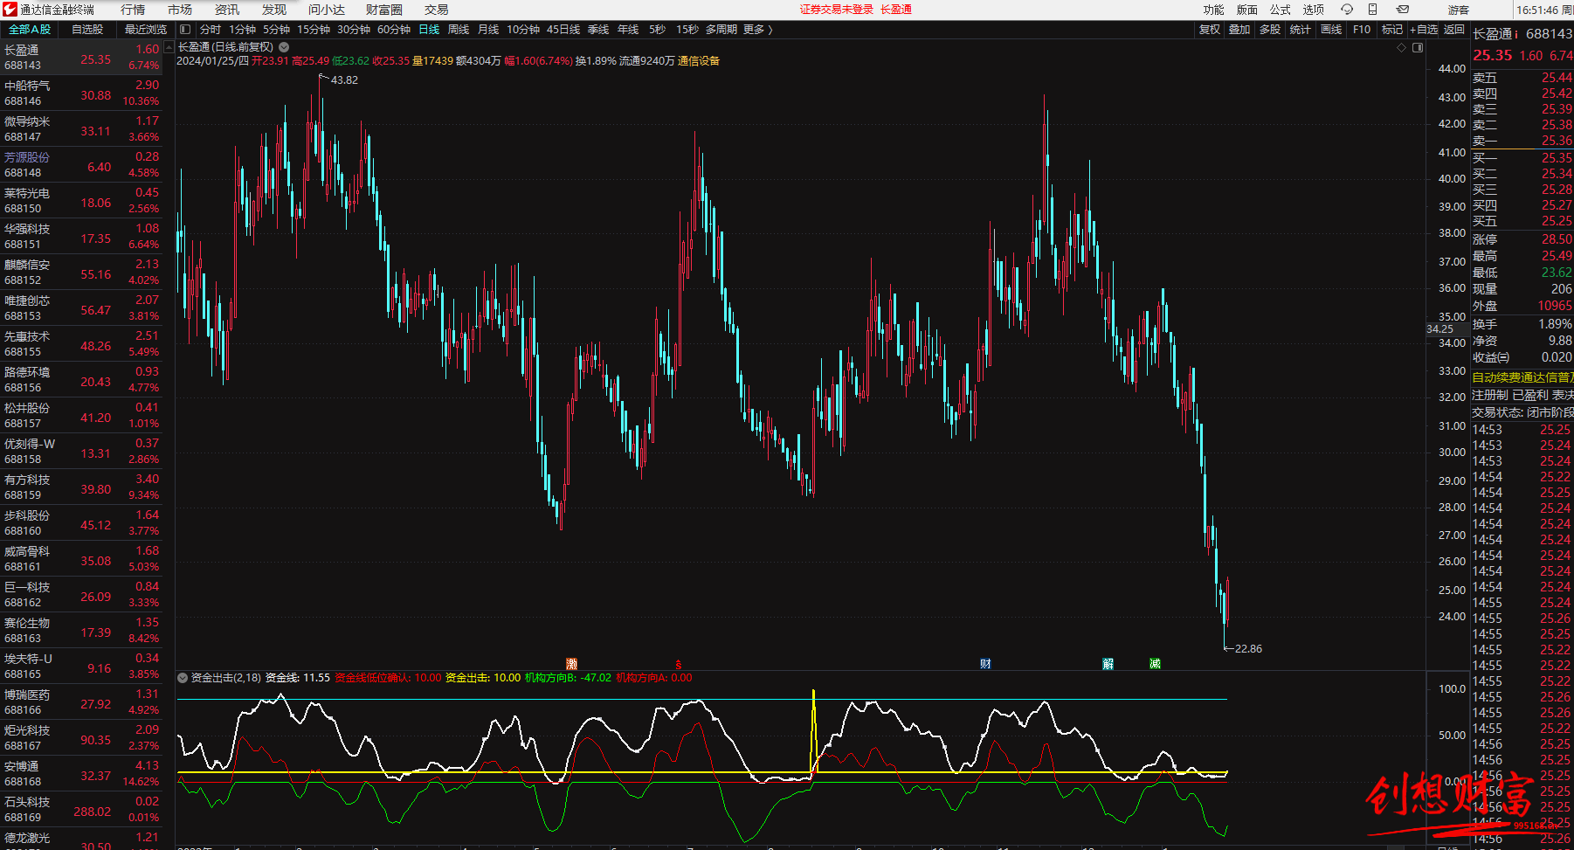1574x850 pixels.
Task: Toggle the left sidebar panel icon
Action: pos(185,30)
